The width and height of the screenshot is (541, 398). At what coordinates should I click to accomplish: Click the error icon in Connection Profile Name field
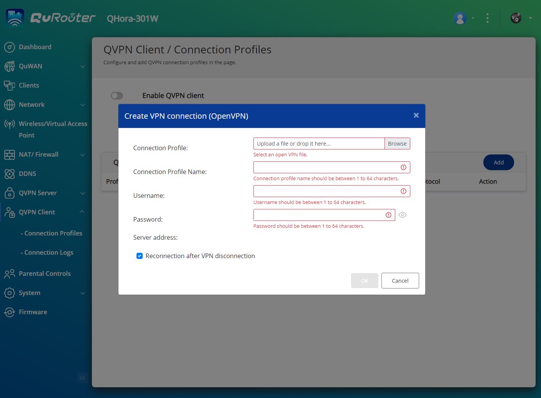[x=403, y=167]
